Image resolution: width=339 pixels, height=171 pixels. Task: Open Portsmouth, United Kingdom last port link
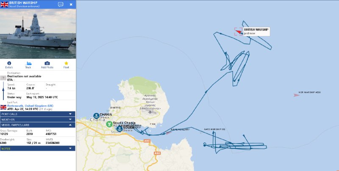pos(30,106)
